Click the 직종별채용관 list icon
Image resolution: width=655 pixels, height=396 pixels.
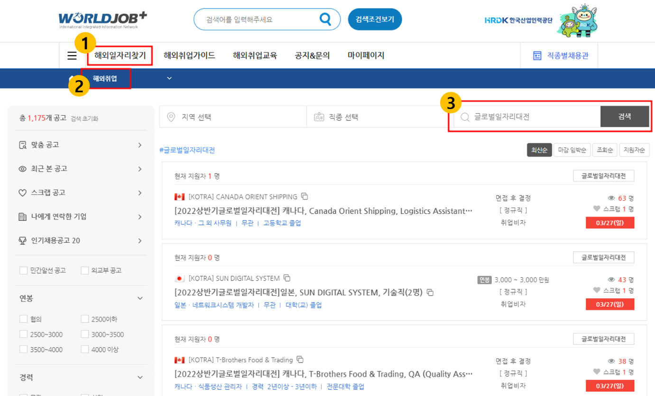point(537,55)
